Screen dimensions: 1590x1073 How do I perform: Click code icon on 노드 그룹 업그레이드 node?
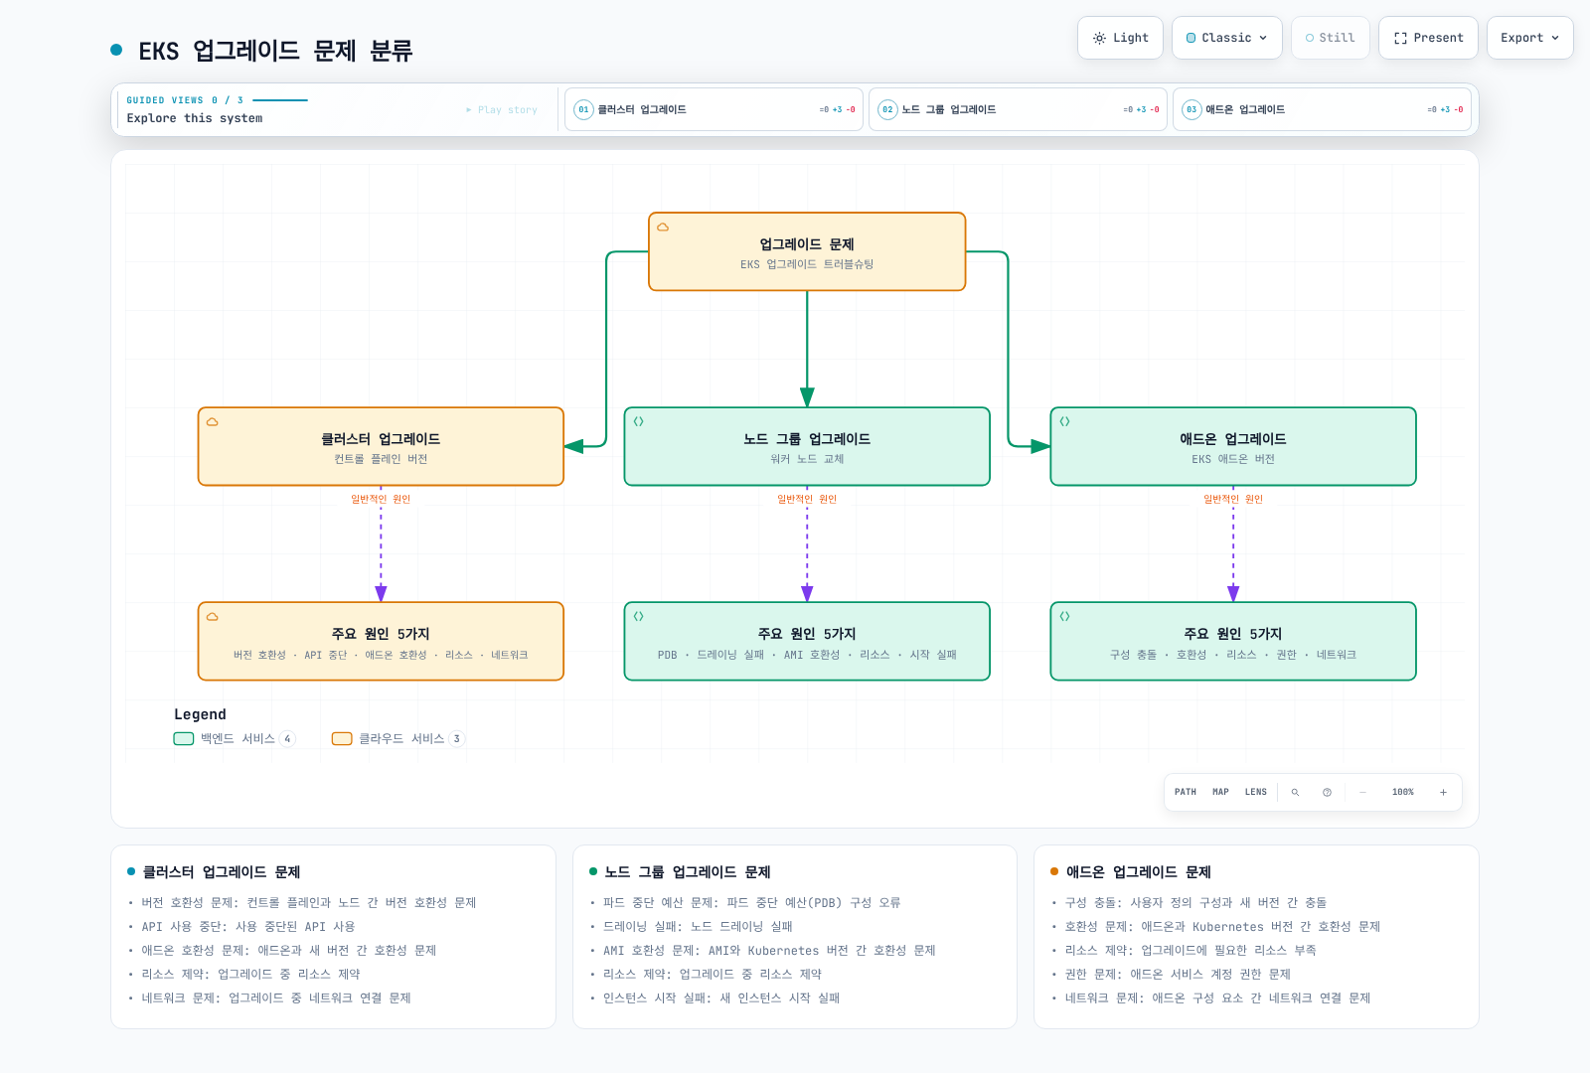(639, 422)
